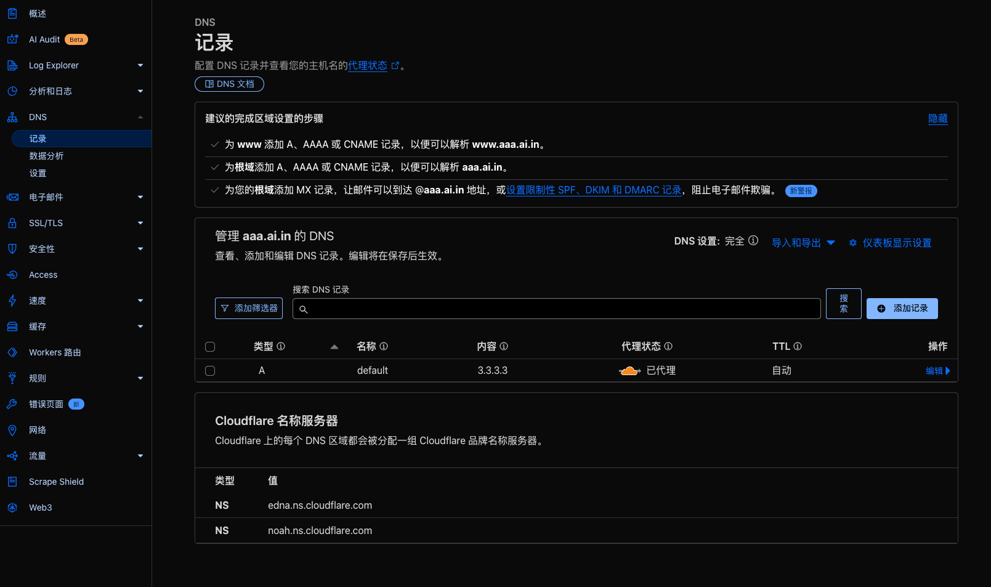Open the Scrape Shield page
Image resolution: width=991 pixels, height=587 pixels.
click(56, 482)
